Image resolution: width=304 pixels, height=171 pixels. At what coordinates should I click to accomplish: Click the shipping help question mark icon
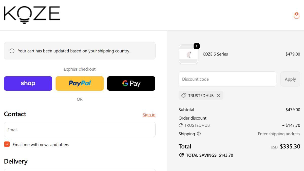(199, 134)
